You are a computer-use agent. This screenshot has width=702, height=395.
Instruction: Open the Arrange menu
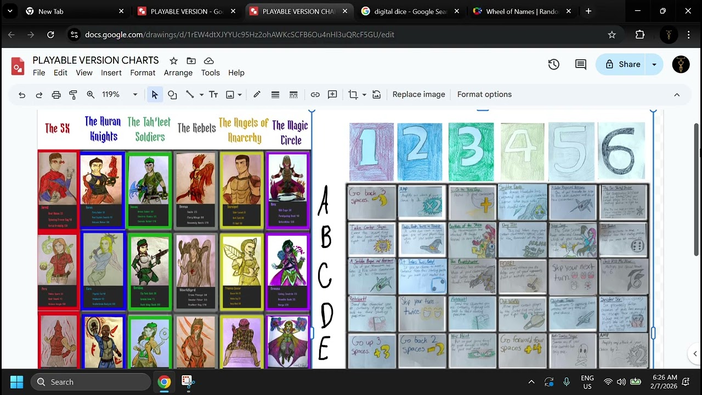[x=178, y=72]
